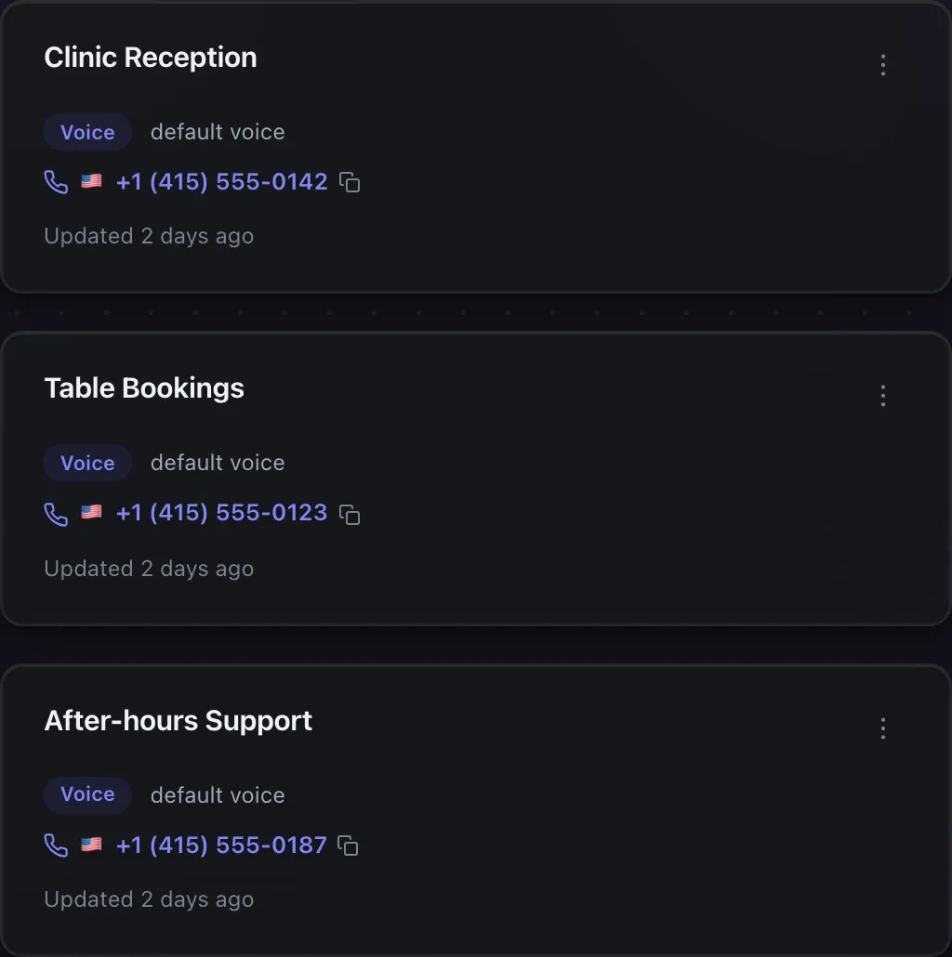Screen dimensions: 952x957
Task: Click the Voice badge in Table Bookings
Action: (87, 463)
